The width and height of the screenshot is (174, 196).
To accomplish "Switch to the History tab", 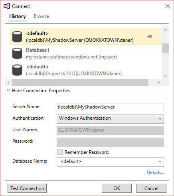I will (18, 16).
